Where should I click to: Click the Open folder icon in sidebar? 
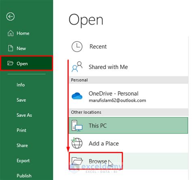coord(10,63)
